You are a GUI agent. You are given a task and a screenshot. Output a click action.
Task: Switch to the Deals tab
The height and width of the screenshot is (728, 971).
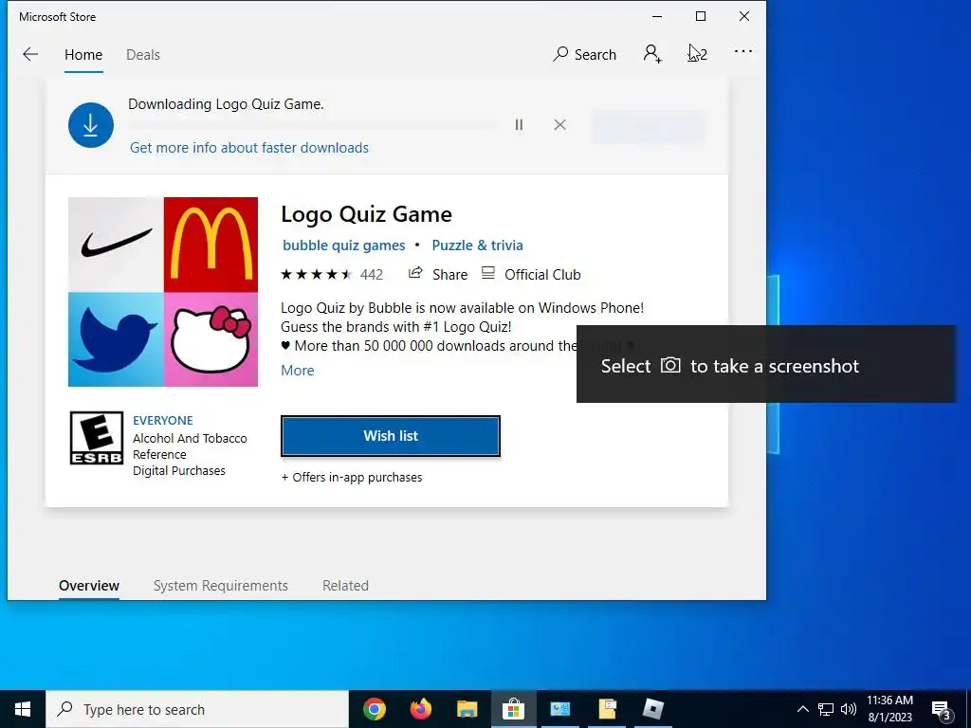coord(143,54)
